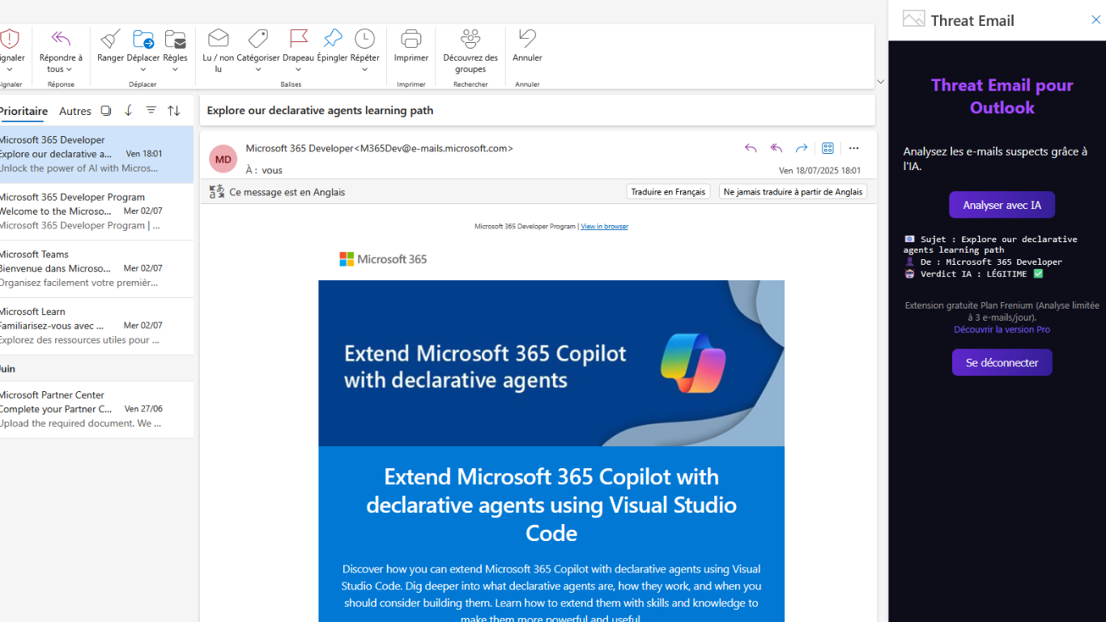Click the Se déconnecter button
This screenshot has width=1106, height=622.
point(1002,362)
